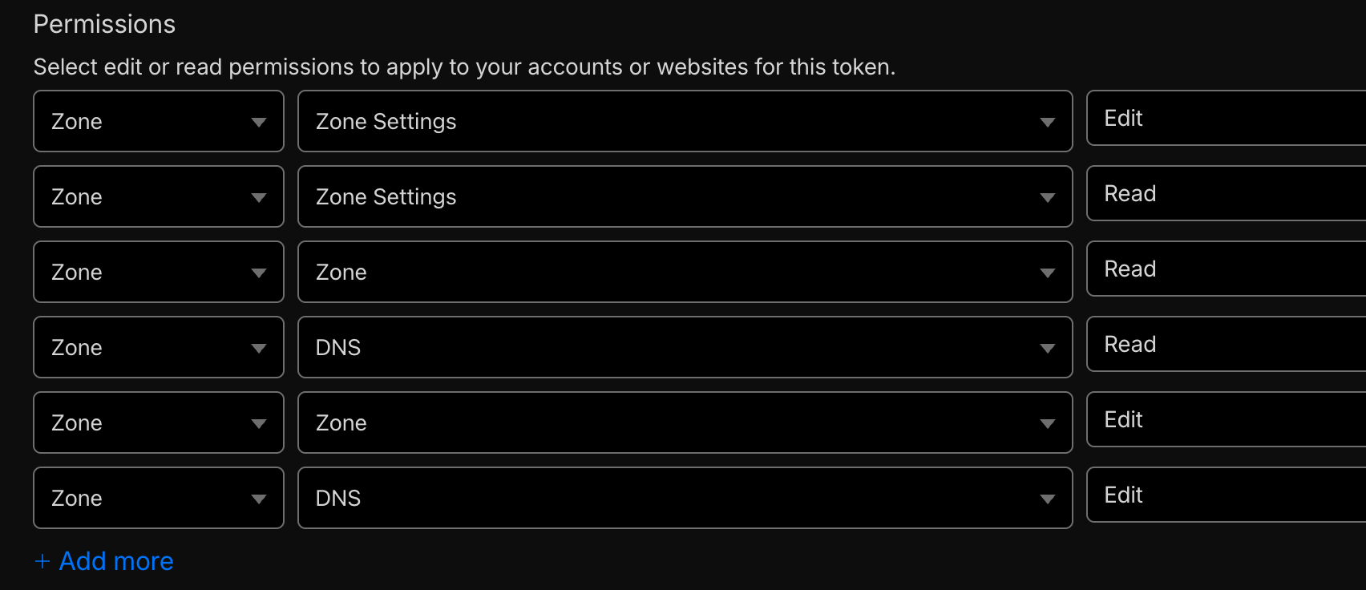Screen dimensions: 1366x590
Task: Open Zone Settings dropdown beside Read permission
Action: (685, 196)
